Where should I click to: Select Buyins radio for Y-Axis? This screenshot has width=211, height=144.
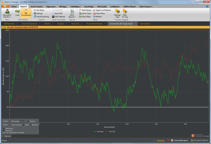click(x=29, y=121)
